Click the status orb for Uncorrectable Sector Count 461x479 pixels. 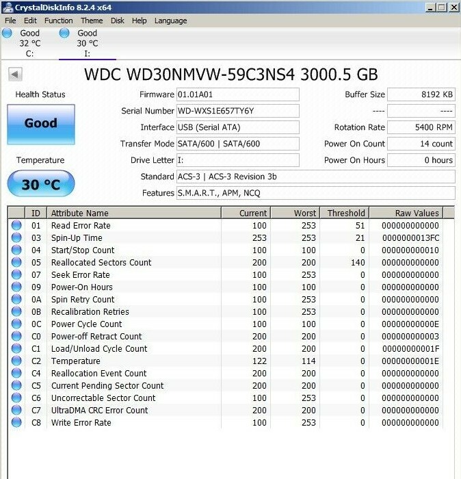tap(16, 398)
